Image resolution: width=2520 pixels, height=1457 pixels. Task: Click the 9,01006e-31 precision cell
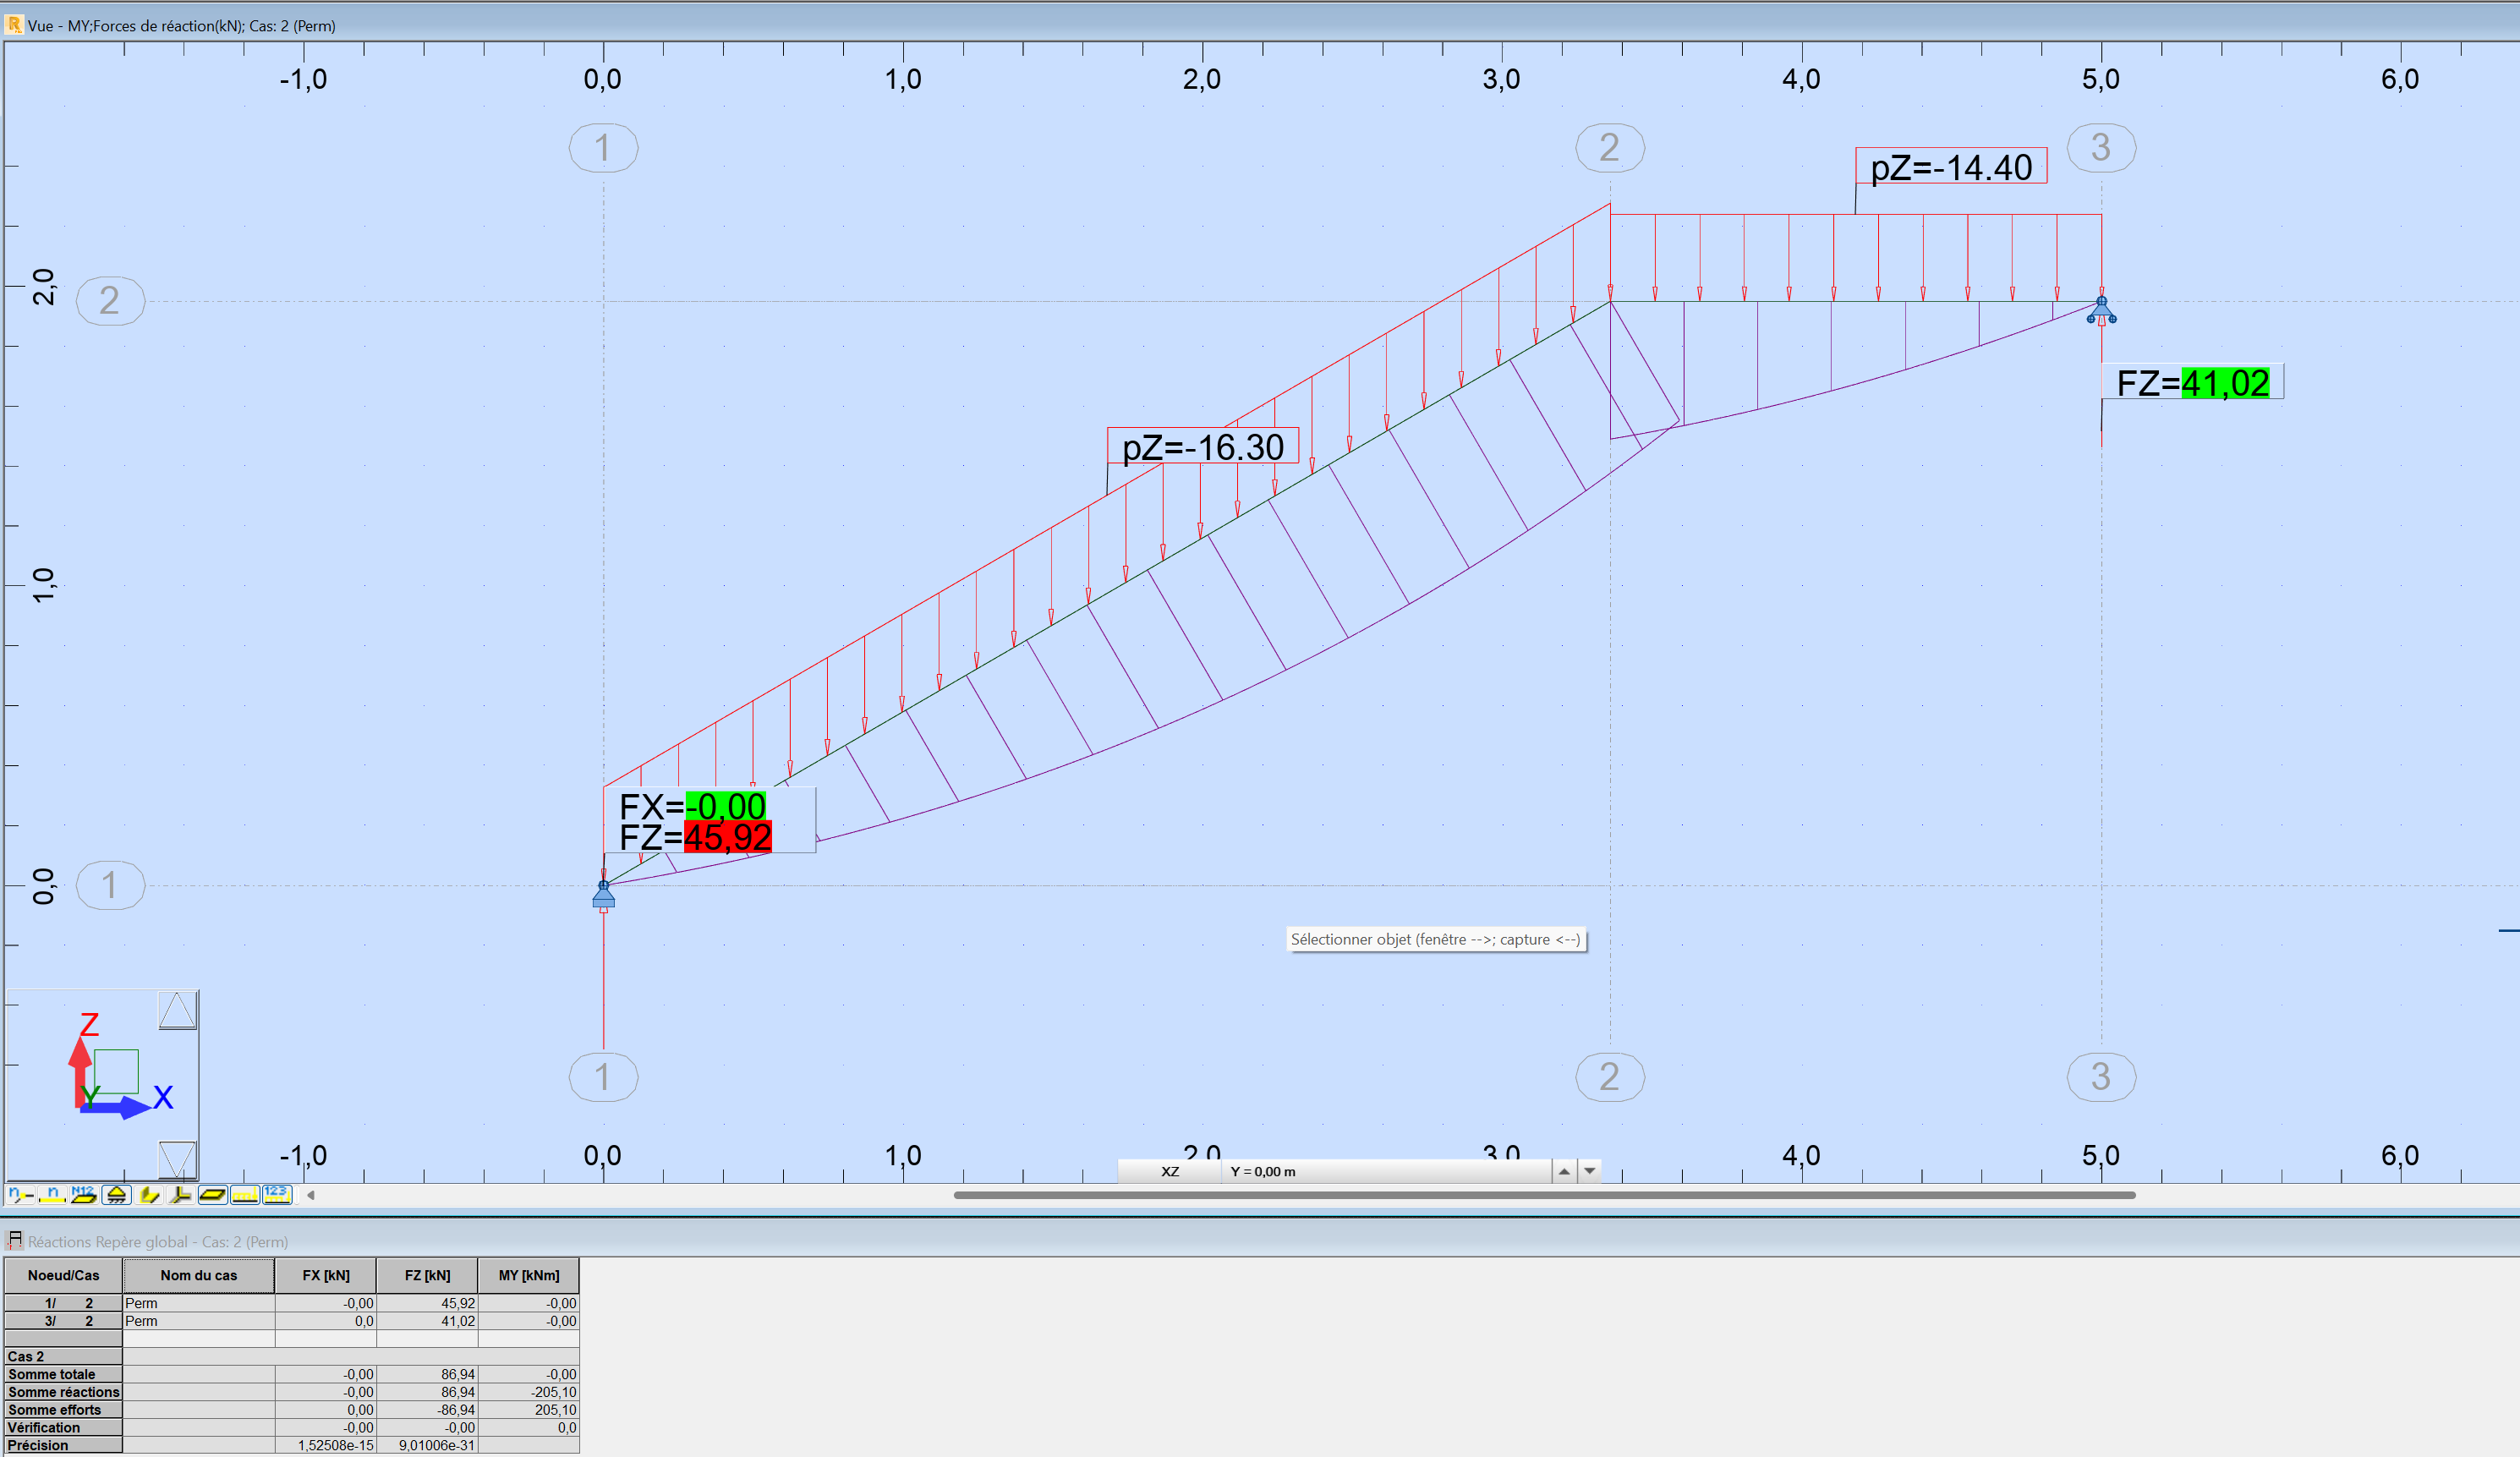[427, 1445]
